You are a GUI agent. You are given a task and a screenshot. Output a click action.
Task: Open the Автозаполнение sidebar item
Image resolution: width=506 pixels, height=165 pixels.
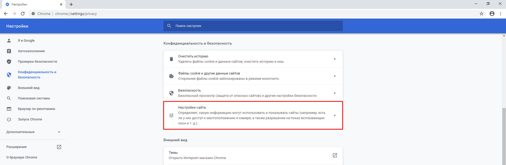click(x=31, y=51)
